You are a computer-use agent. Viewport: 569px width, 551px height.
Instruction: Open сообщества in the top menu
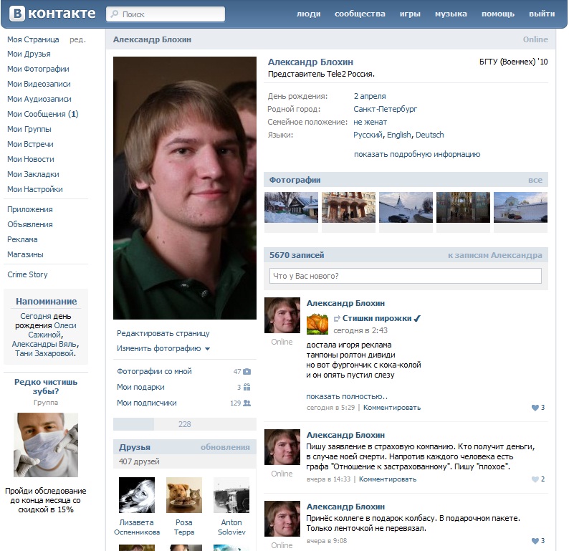tap(360, 14)
